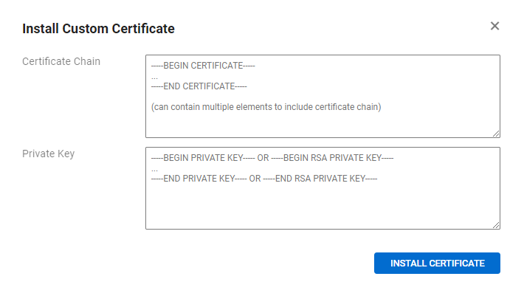Click the BEGIN CERTIFICATE placeholder line
Image resolution: width=524 pixels, height=296 pixels.
coord(203,66)
